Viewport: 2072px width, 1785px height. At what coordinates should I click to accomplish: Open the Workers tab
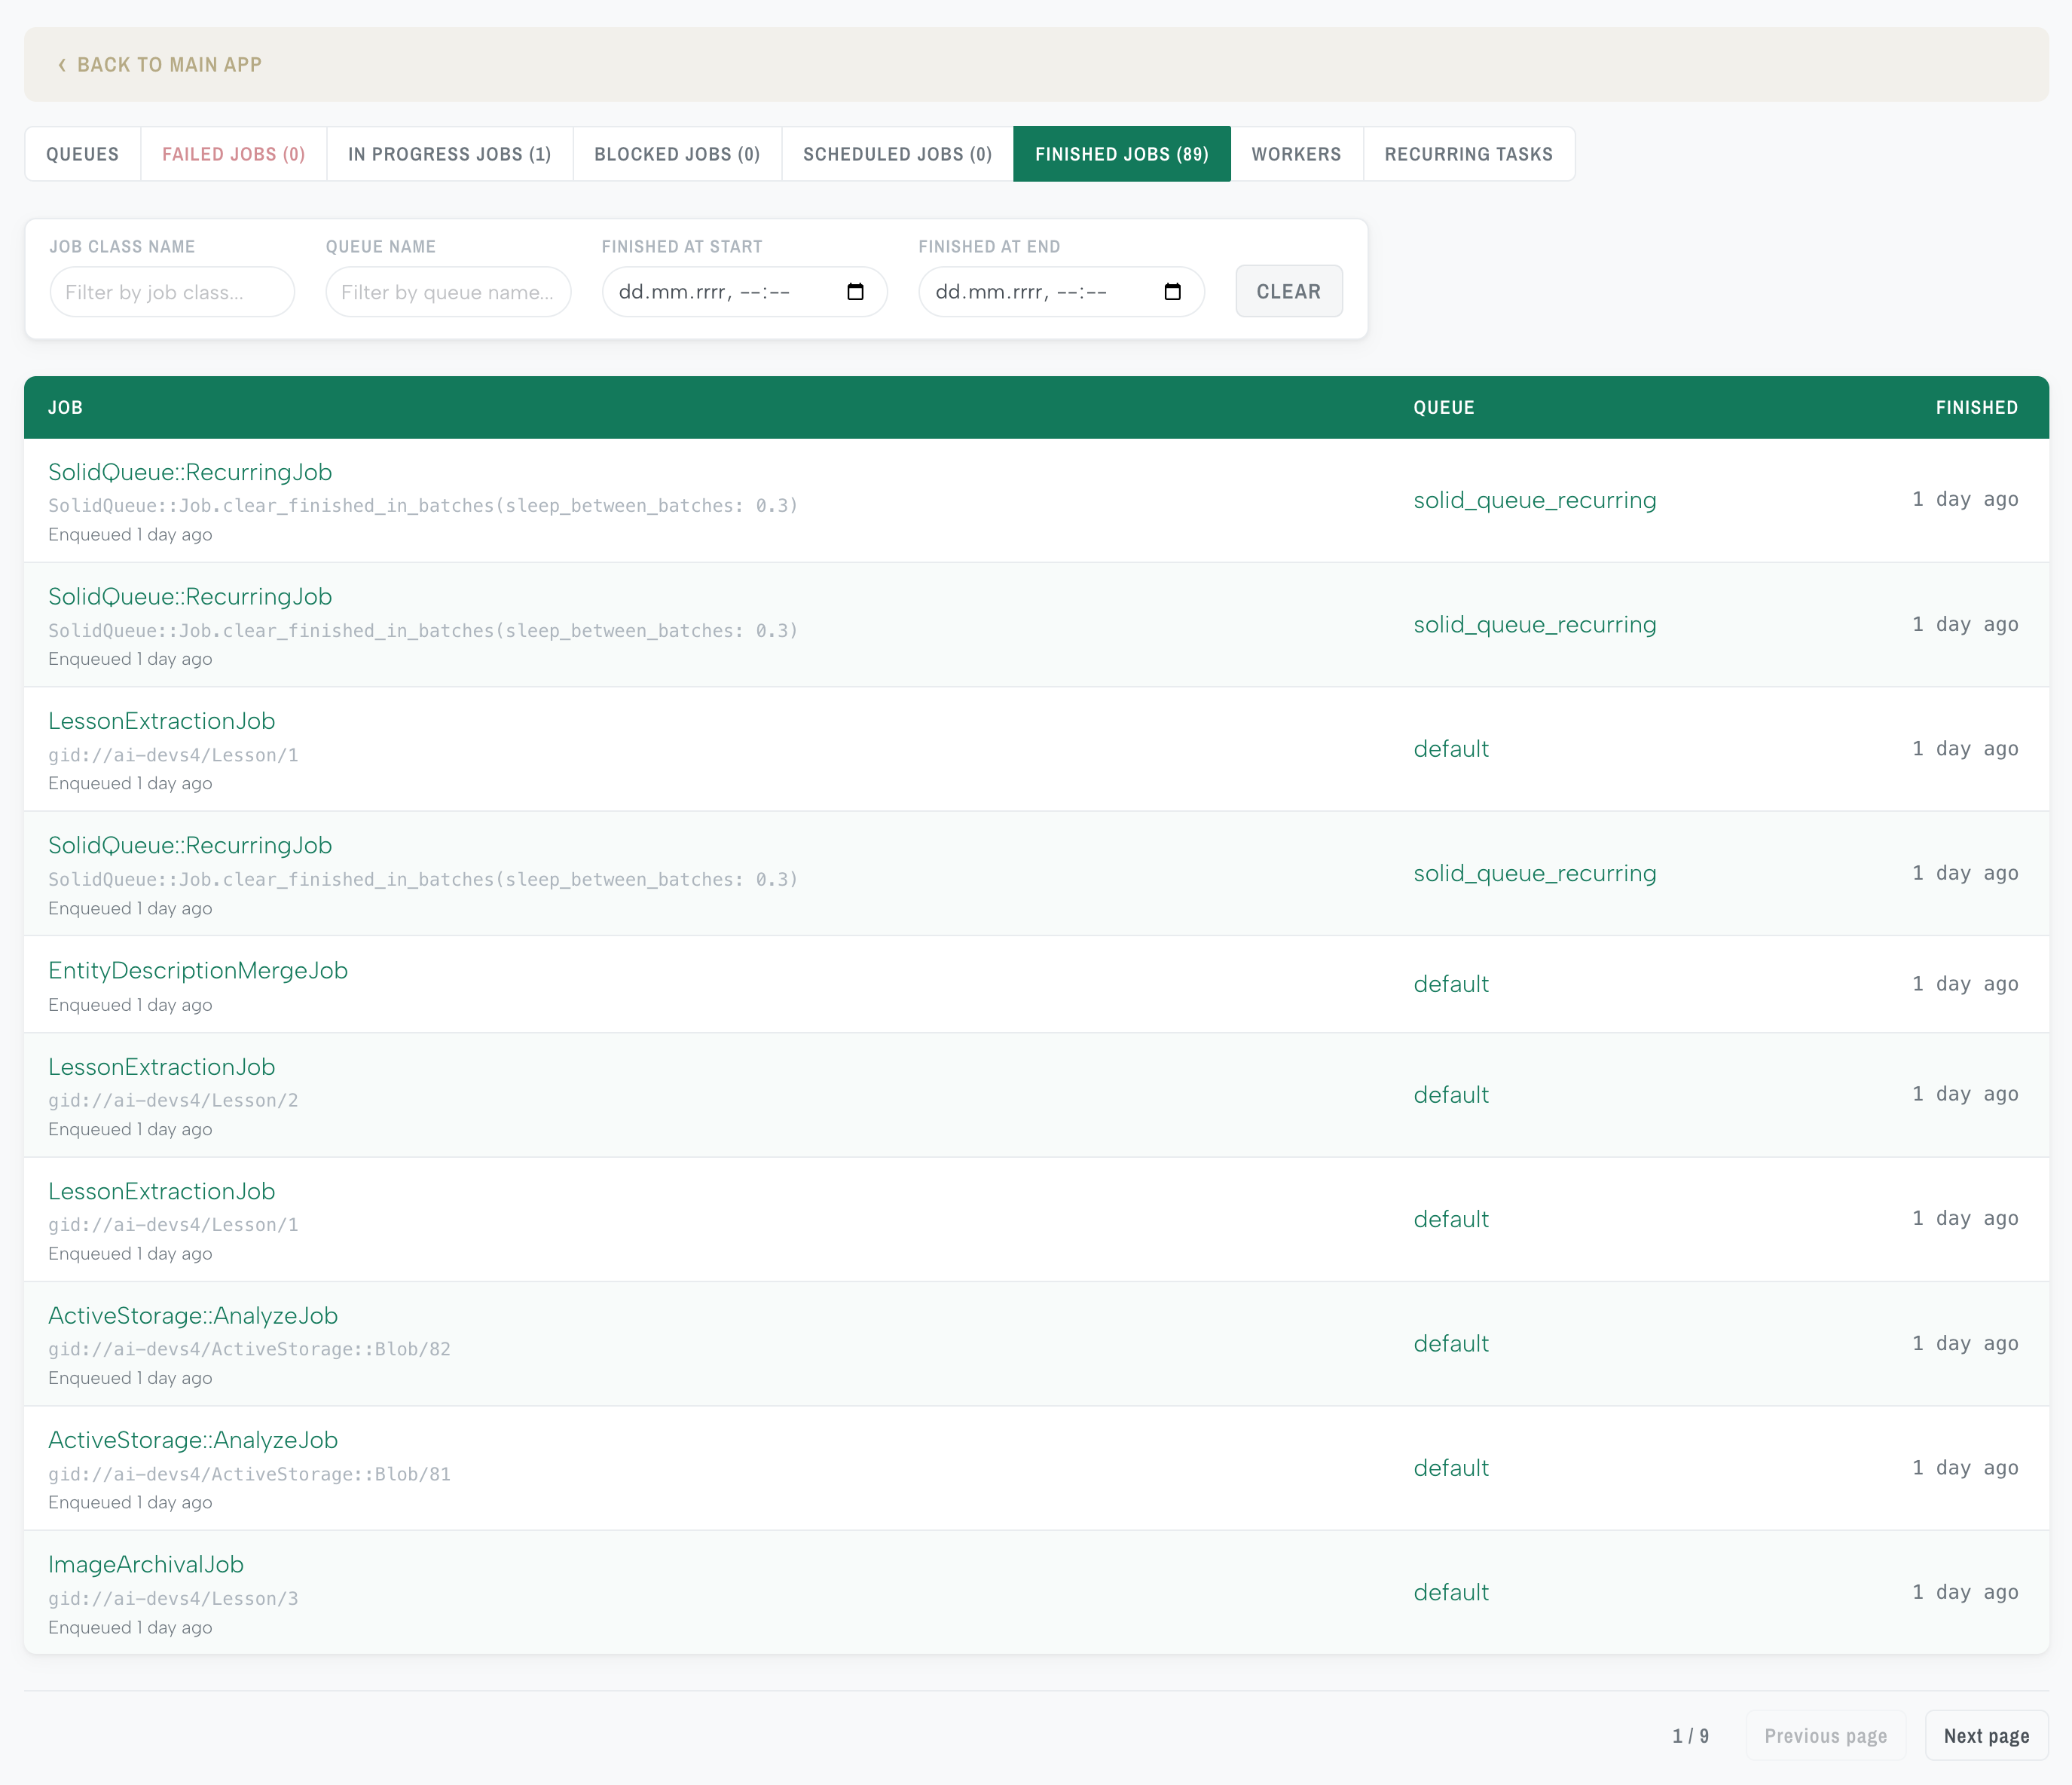click(1296, 154)
